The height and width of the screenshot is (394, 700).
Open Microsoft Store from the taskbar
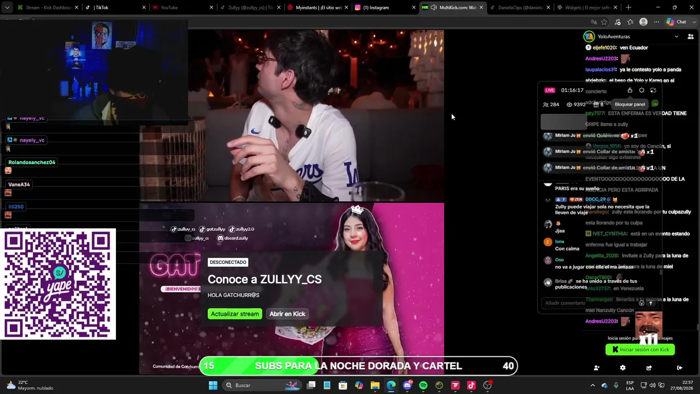pyautogui.click(x=343, y=385)
